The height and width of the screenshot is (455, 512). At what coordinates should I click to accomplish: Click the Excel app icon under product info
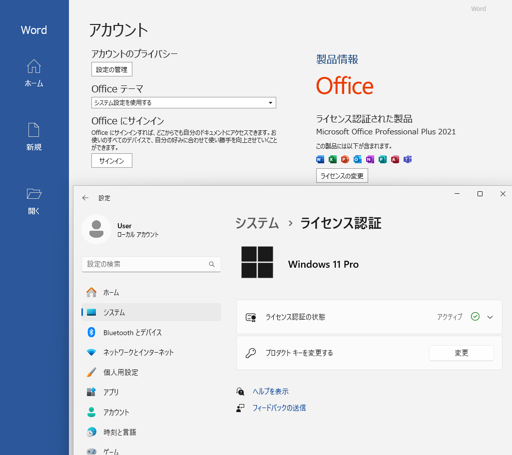click(x=332, y=159)
